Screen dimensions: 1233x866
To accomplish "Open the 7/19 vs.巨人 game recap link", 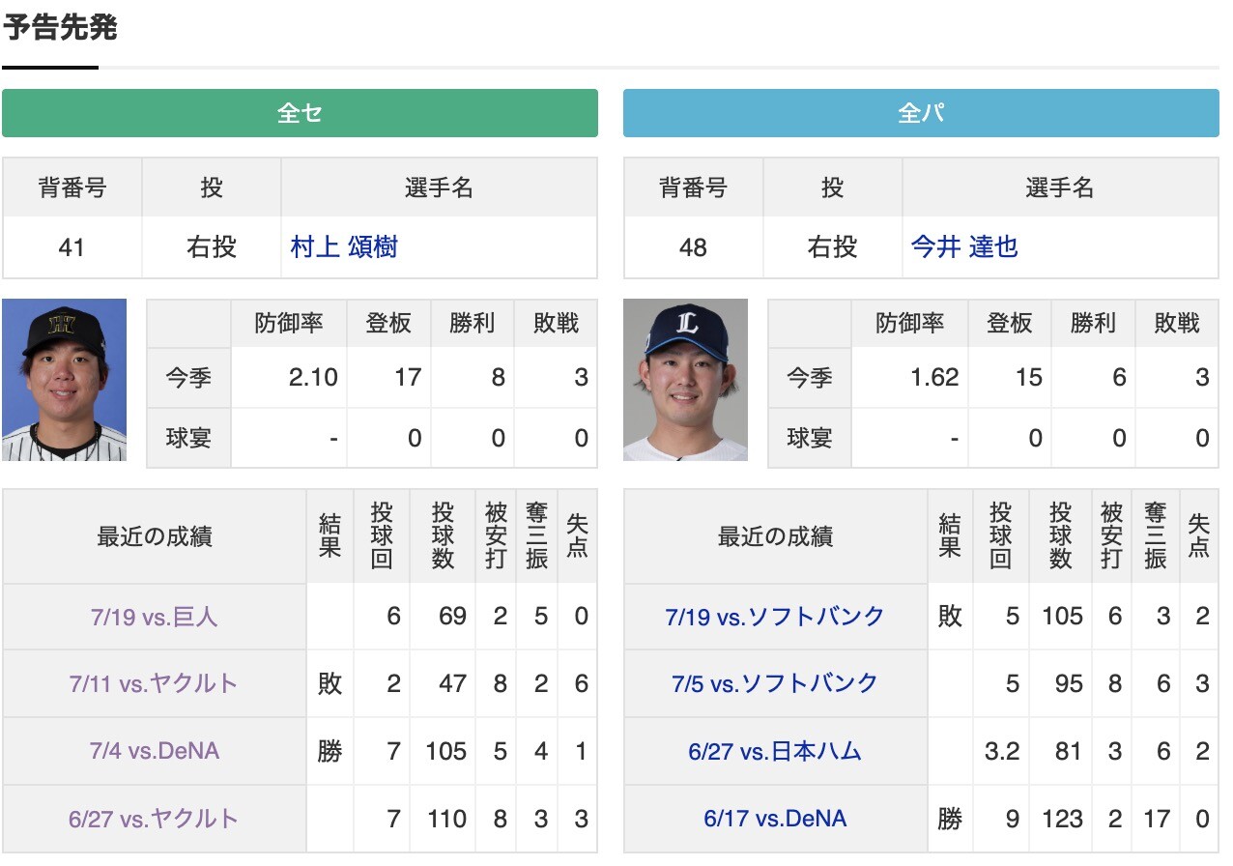I will click(x=155, y=616).
